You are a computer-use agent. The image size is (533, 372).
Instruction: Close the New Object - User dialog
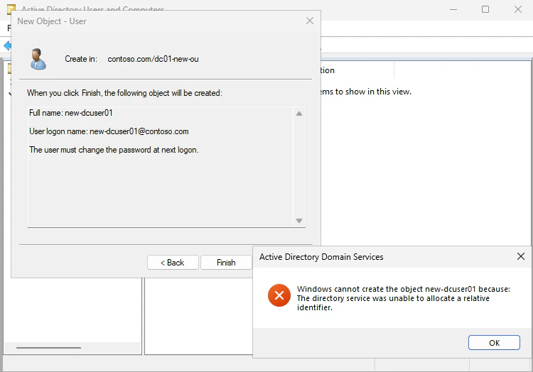click(x=310, y=21)
